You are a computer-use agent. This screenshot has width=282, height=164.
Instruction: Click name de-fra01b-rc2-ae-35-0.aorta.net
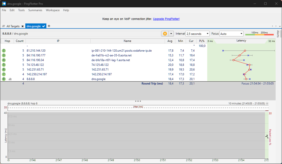click(x=112, y=55)
